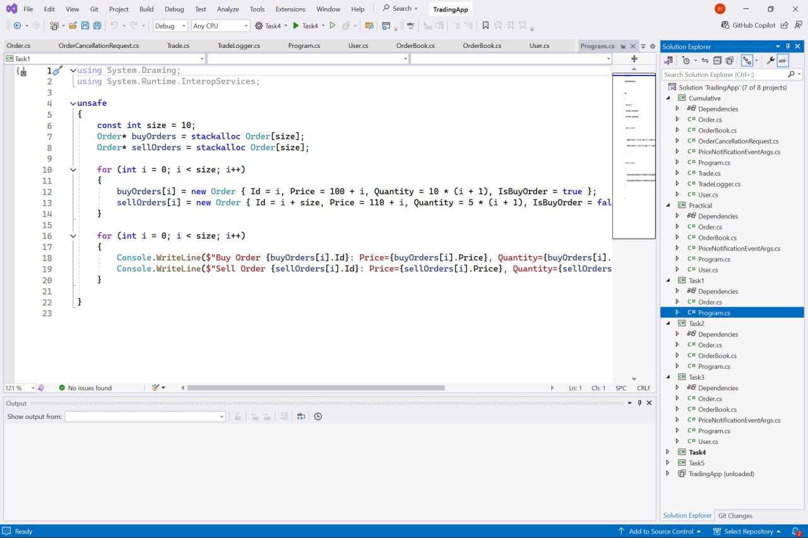Image resolution: width=808 pixels, height=538 pixels.
Task: Click Sync with Active Document arrows icon
Action: (x=705, y=61)
